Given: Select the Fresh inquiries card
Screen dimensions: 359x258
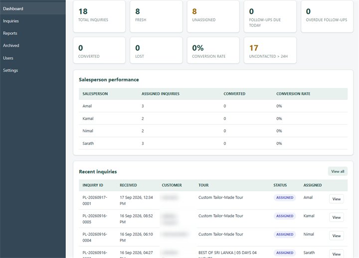Looking at the screenshot, I should (156, 16).
